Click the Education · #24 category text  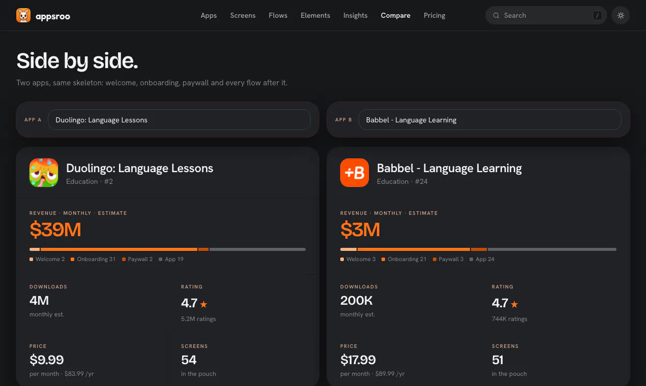click(x=402, y=181)
